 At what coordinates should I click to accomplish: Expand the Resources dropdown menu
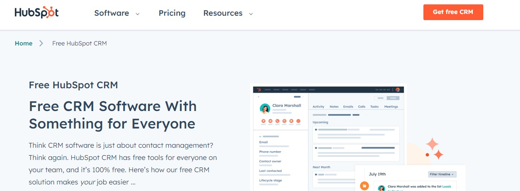(x=228, y=13)
